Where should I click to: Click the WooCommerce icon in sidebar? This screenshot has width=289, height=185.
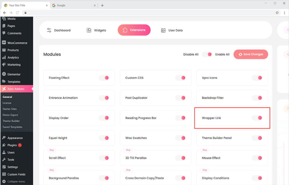(x=4, y=43)
